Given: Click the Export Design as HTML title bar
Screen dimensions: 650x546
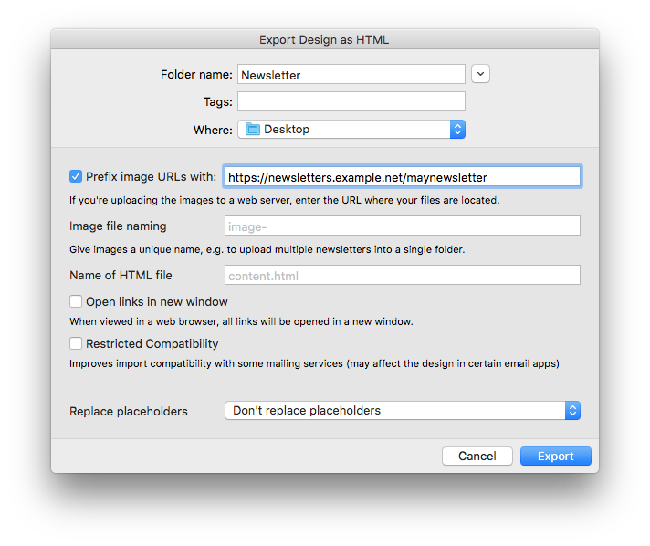Looking at the screenshot, I should tap(325, 40).
